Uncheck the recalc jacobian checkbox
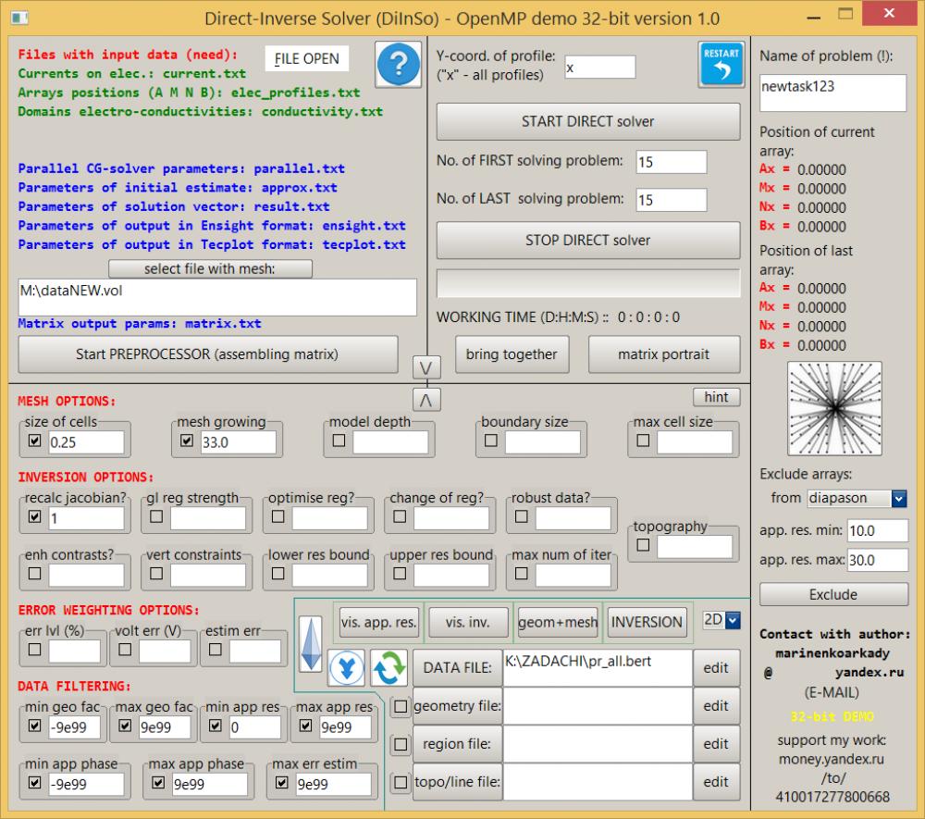This screenshot has width=925, height=819. 33,519
